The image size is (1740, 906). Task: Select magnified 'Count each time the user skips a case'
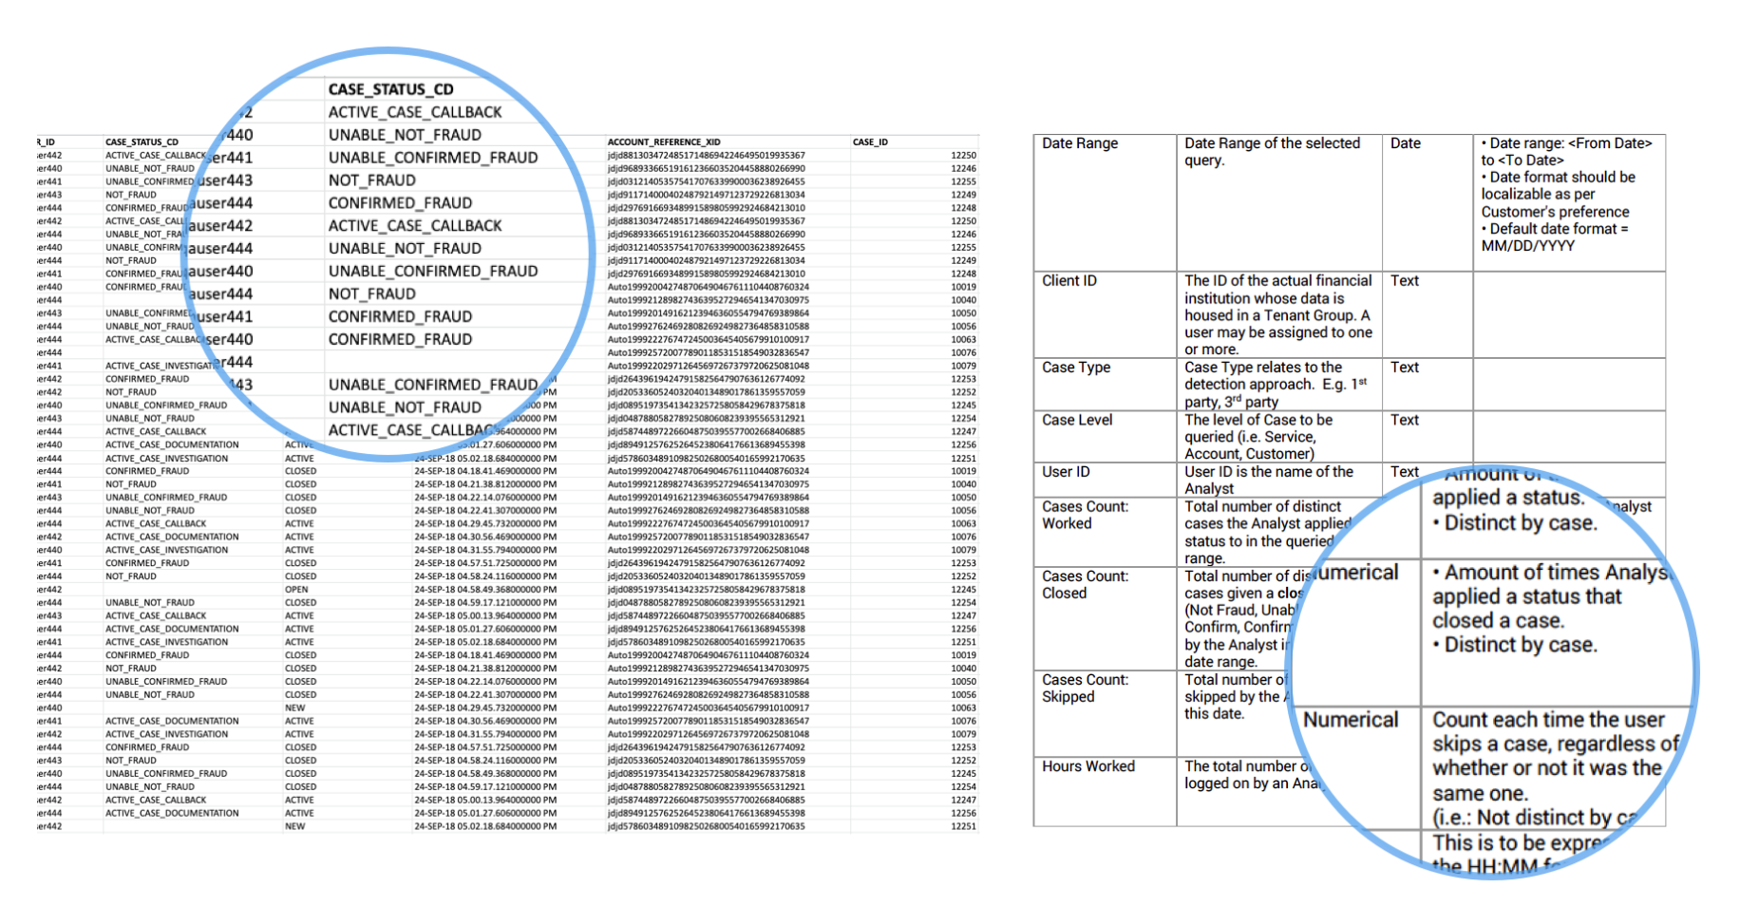[1556, 732]
